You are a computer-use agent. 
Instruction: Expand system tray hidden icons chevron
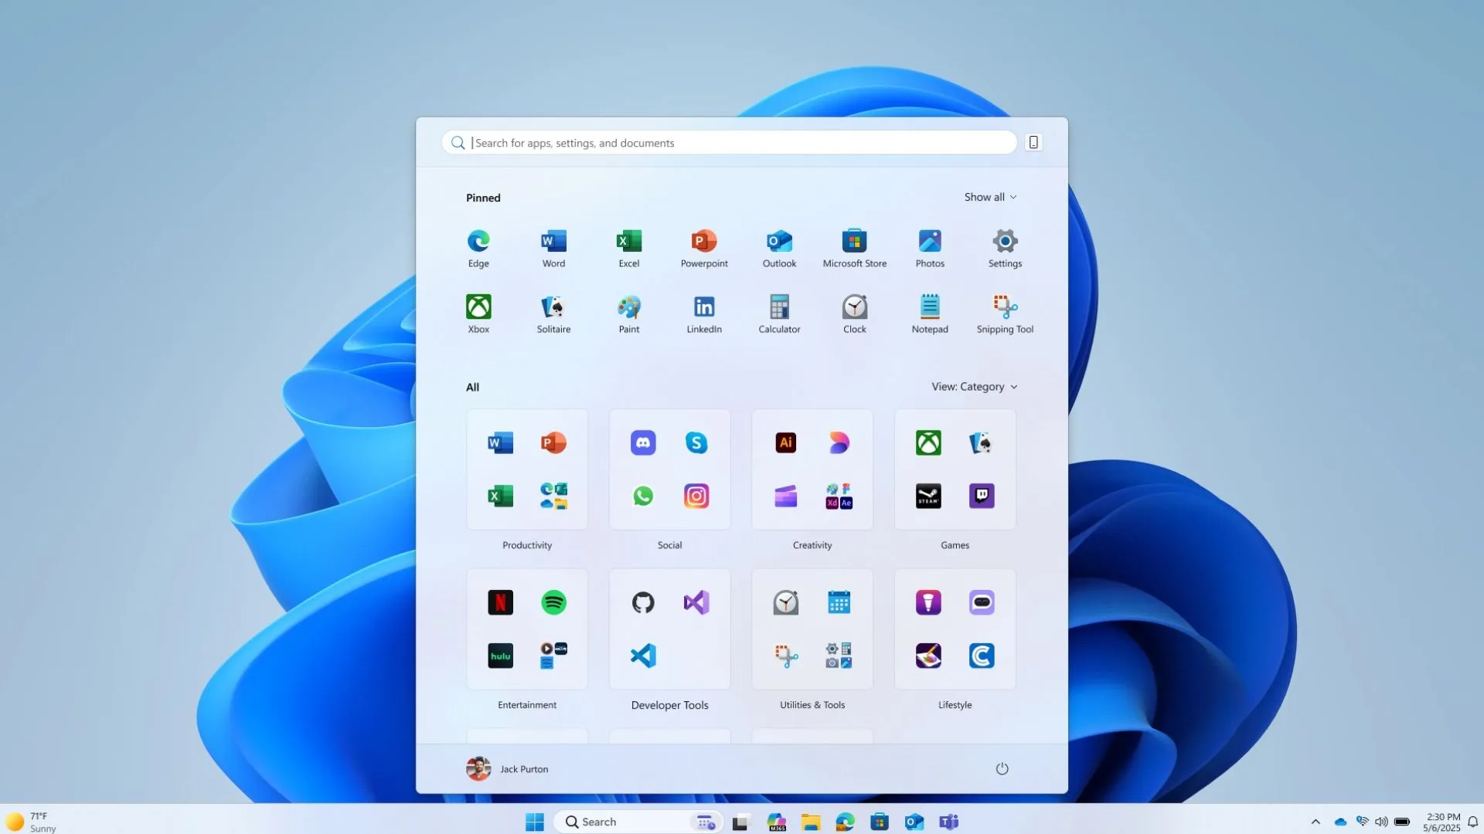pos(1316,822)
